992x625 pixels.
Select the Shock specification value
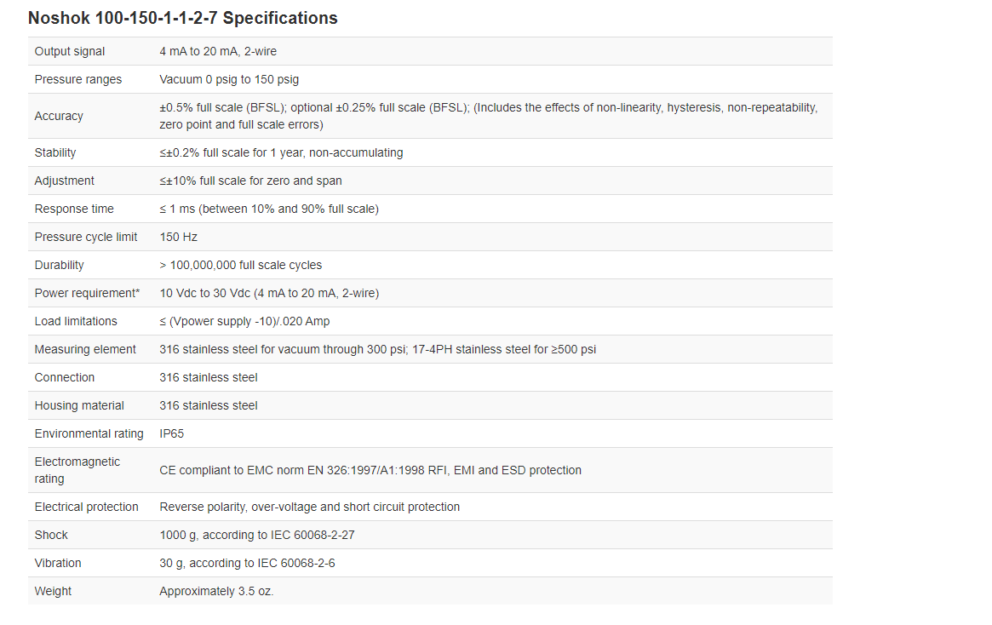[x=257, y=536]
